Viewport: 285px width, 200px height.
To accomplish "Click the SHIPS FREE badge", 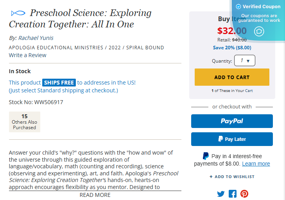I will 59,83.
